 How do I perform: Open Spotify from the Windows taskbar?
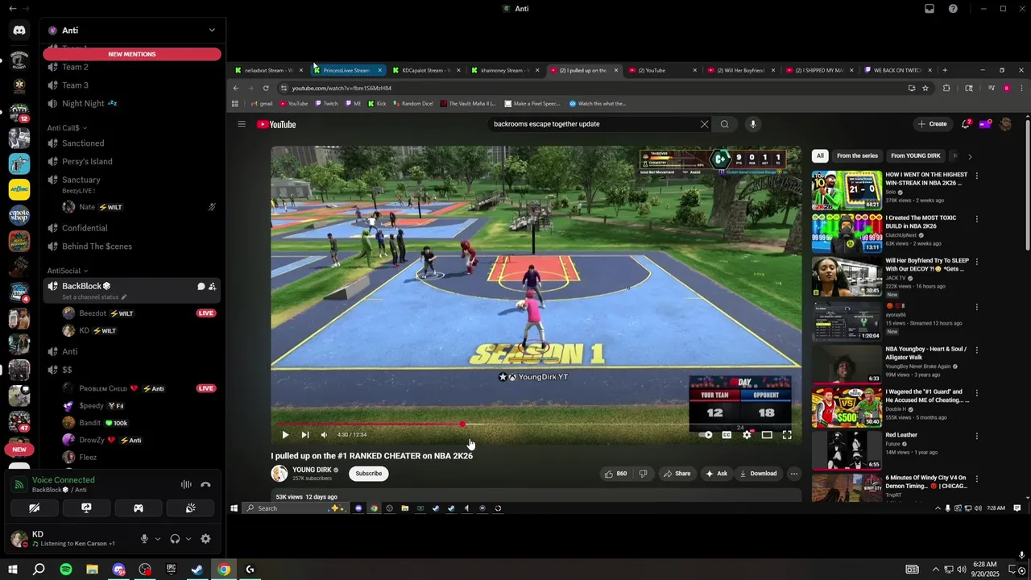(66, 570)
